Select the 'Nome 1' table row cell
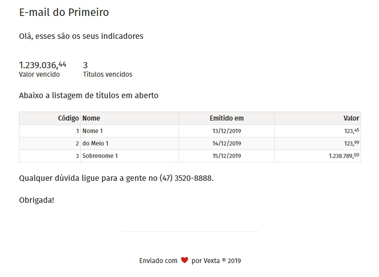The image size is (379, 277). (93, 131)
